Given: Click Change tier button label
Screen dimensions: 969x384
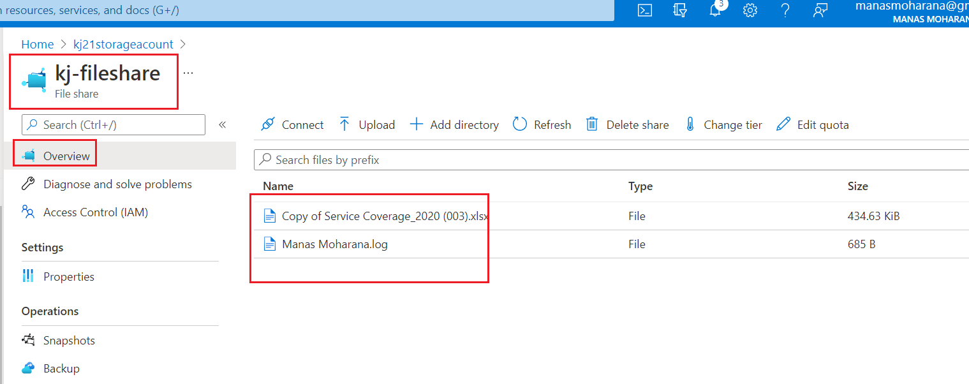Looking at the screenshot, I should click(x=732, y=125).
